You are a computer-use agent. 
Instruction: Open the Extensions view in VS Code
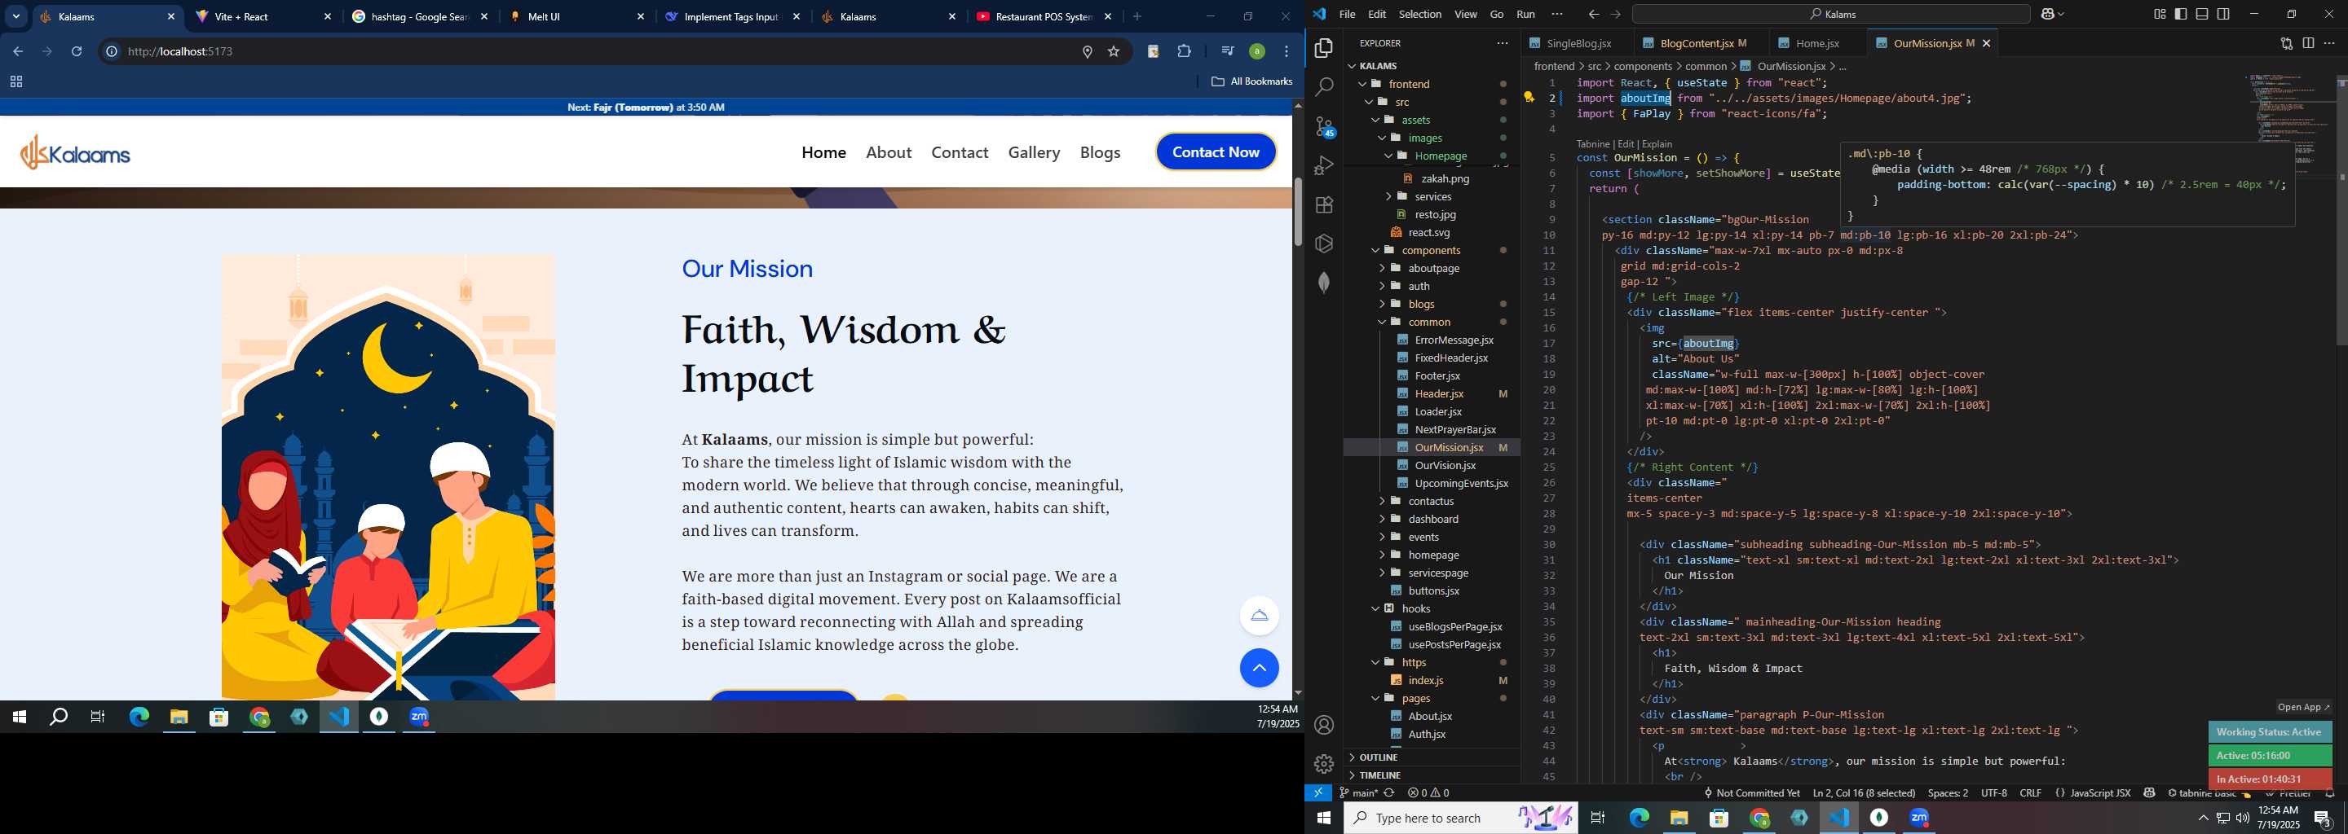pos(1323,205)
